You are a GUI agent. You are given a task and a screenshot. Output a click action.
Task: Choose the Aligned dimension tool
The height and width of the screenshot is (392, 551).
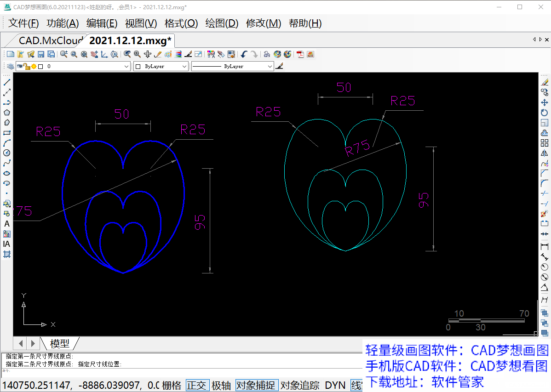point(544,257)
